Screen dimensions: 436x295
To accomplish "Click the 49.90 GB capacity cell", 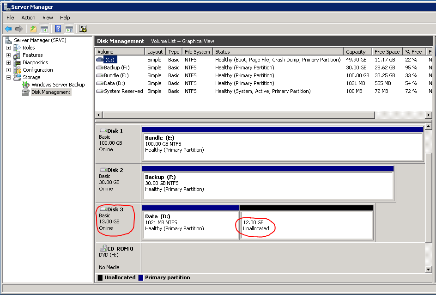I will pyautogui.click(x=356, y=60).
